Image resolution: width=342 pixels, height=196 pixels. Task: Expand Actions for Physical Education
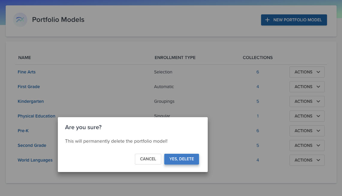coord(307,116)
